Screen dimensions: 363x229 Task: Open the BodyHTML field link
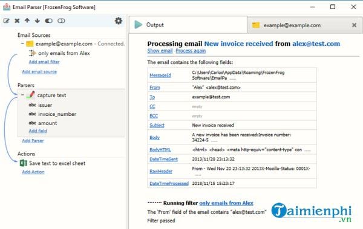pos(160,150)
